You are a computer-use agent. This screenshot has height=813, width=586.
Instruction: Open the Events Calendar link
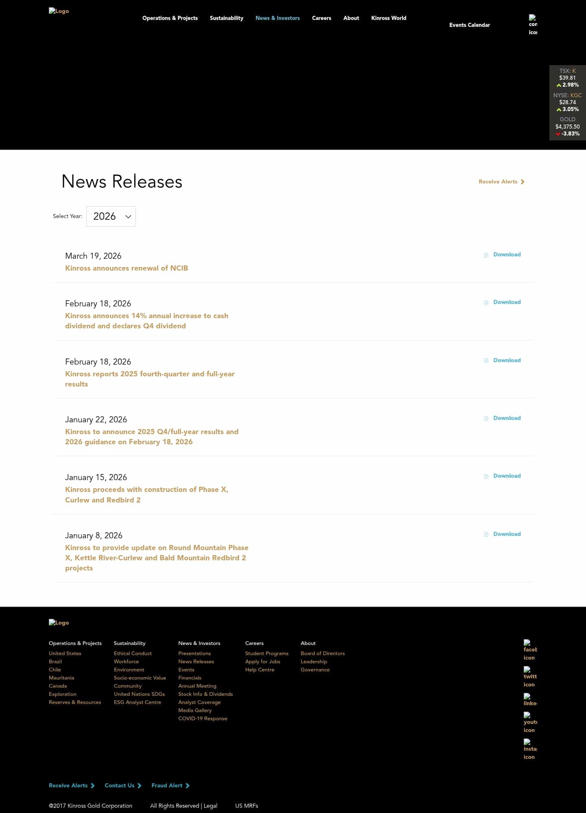(470, 25)
